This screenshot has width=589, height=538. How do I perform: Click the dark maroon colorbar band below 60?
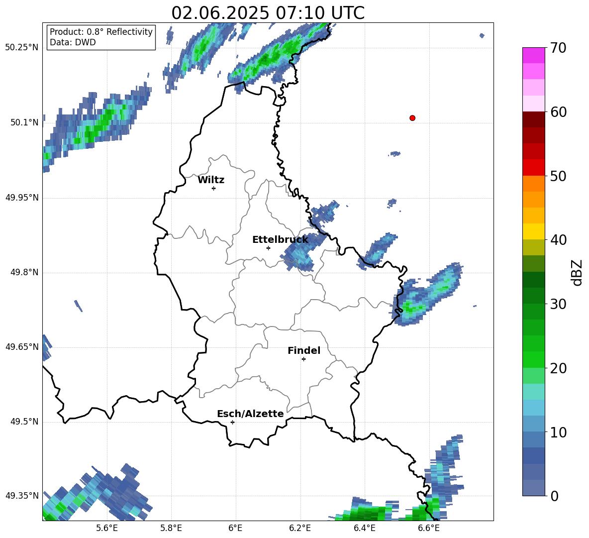(x=533, y=119)
